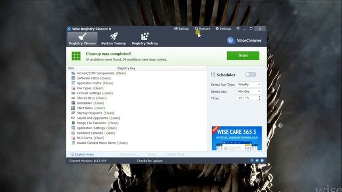Select the Image File Execution text
This screenshot has height=192, width=342.
[91, 123]
